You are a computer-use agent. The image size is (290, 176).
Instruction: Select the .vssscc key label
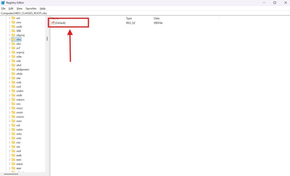[20, 117]
